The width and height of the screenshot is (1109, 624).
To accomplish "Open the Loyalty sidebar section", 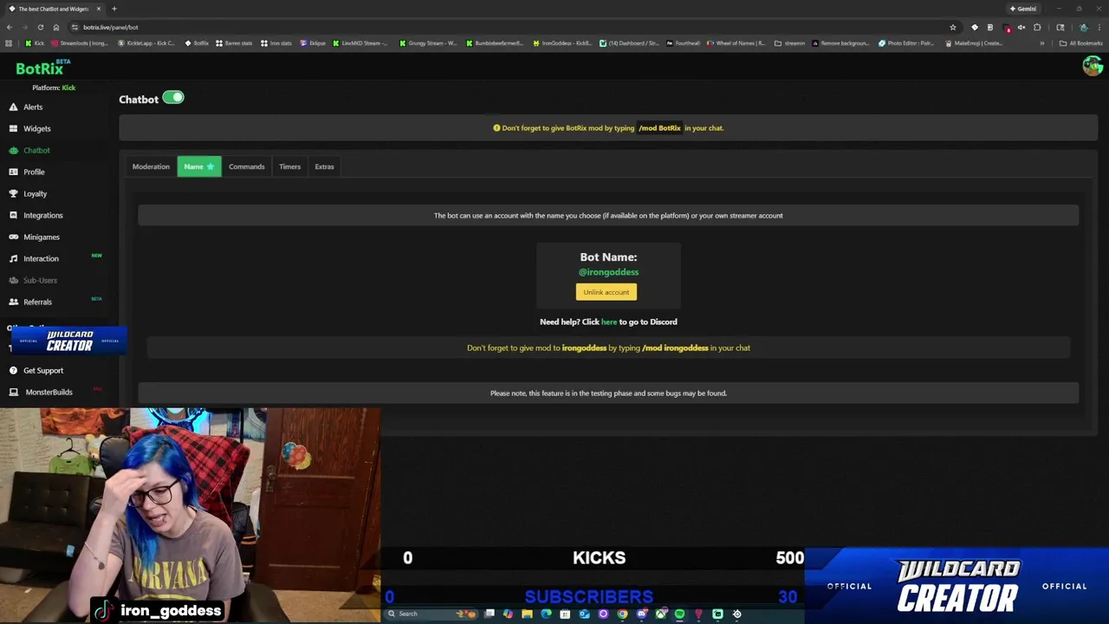I will pos(35,193).
